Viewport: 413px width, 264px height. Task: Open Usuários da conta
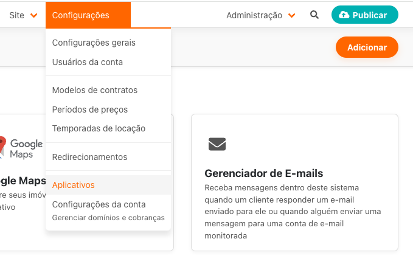[88, 62]
